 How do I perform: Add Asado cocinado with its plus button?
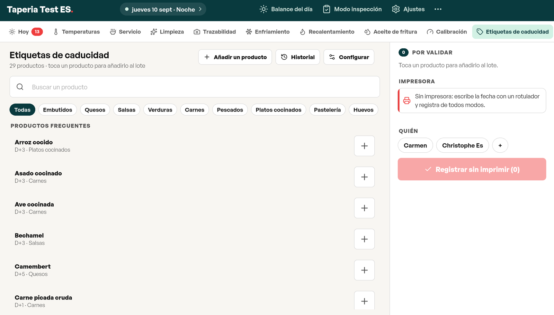pos(364,177)
